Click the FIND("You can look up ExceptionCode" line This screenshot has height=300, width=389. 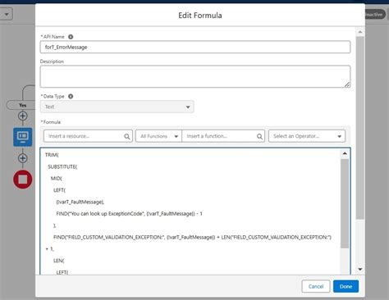(x=129, y=214)
